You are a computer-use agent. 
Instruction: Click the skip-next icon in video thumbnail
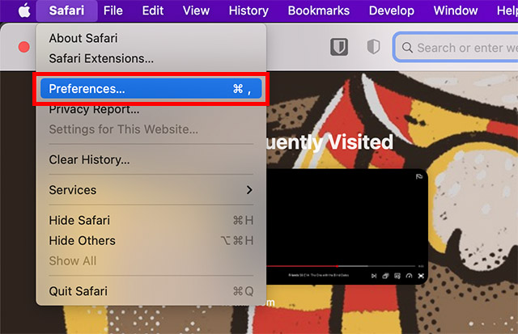(x=374, y=276)
